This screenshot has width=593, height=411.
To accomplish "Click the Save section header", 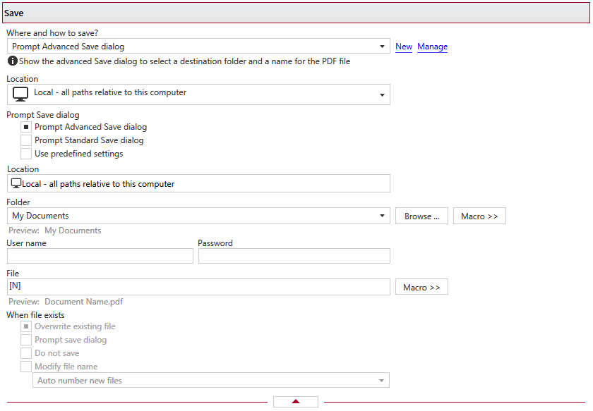I will [296, 13].
